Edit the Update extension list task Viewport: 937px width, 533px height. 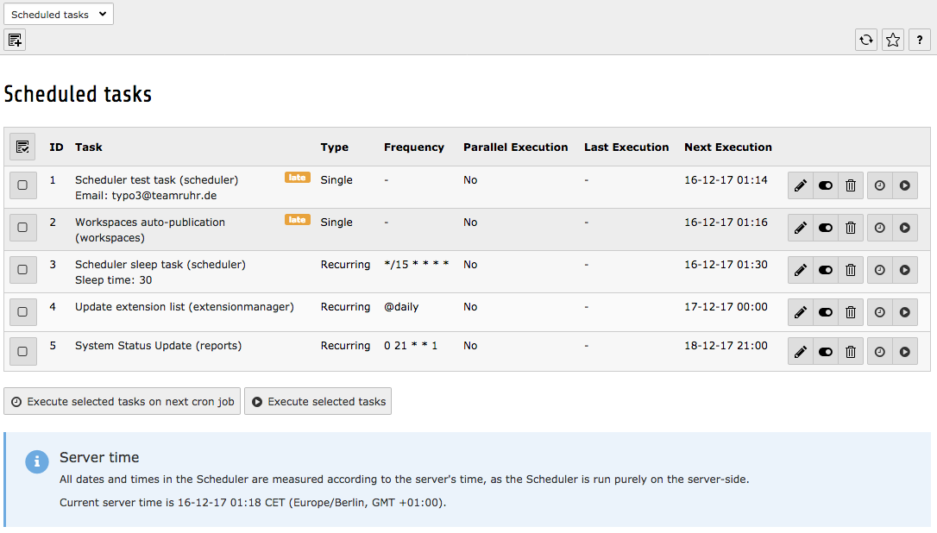801,312
